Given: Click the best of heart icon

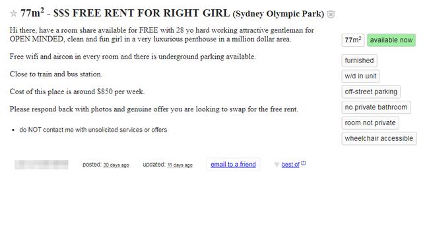Looking at the screenshot, I should [277, 165].
